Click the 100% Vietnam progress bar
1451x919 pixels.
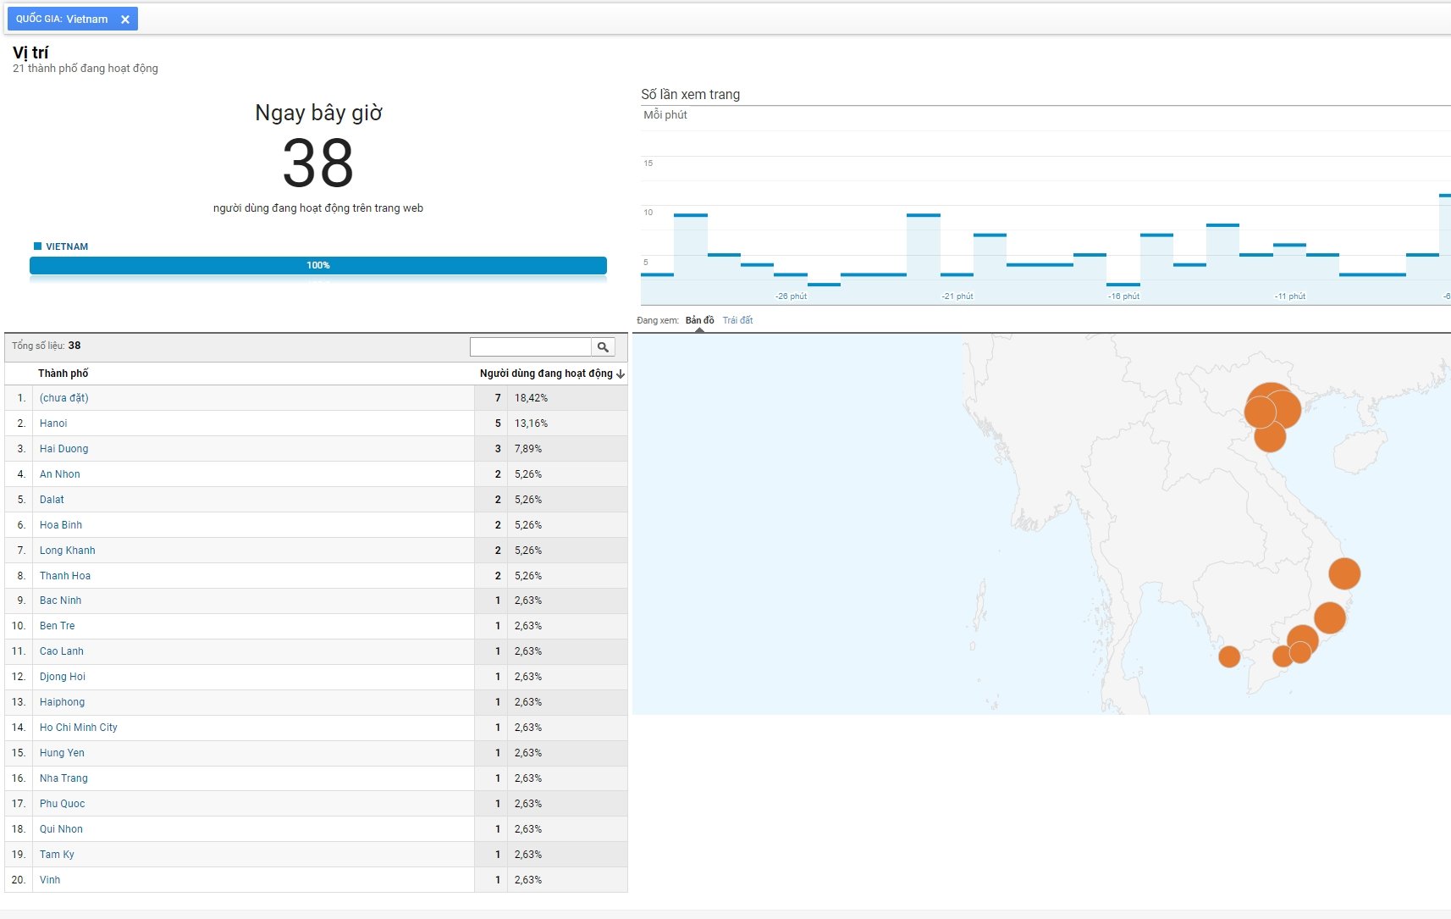coord(318,265)
